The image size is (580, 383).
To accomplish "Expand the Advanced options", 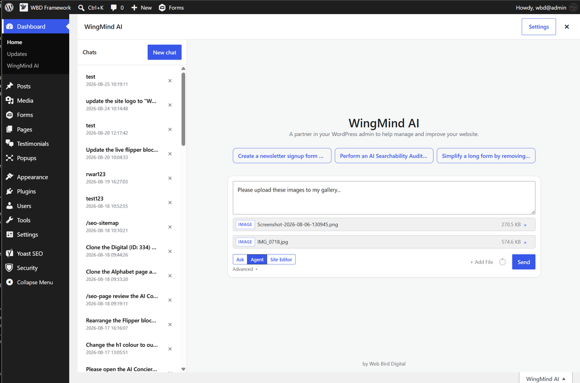I will [245, 269].
